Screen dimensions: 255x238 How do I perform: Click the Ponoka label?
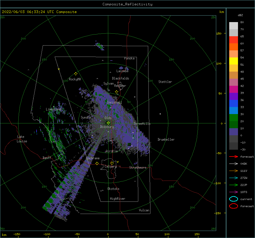click(x=129, y=58)
